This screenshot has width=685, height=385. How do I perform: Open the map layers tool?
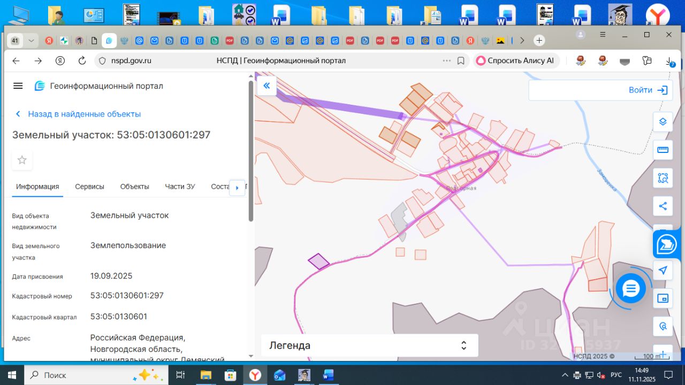pyautogui.click(x=663, y=121)
